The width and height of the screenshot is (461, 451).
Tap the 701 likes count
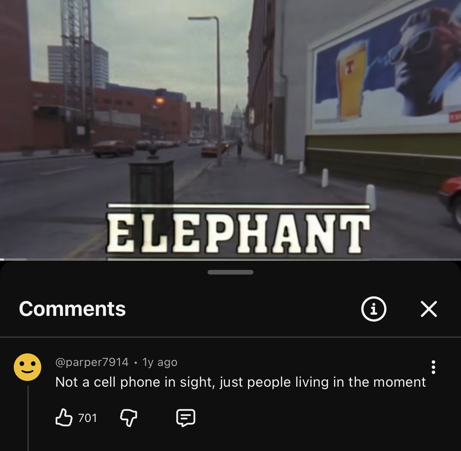pyautogui.click(x=88, y=418)
